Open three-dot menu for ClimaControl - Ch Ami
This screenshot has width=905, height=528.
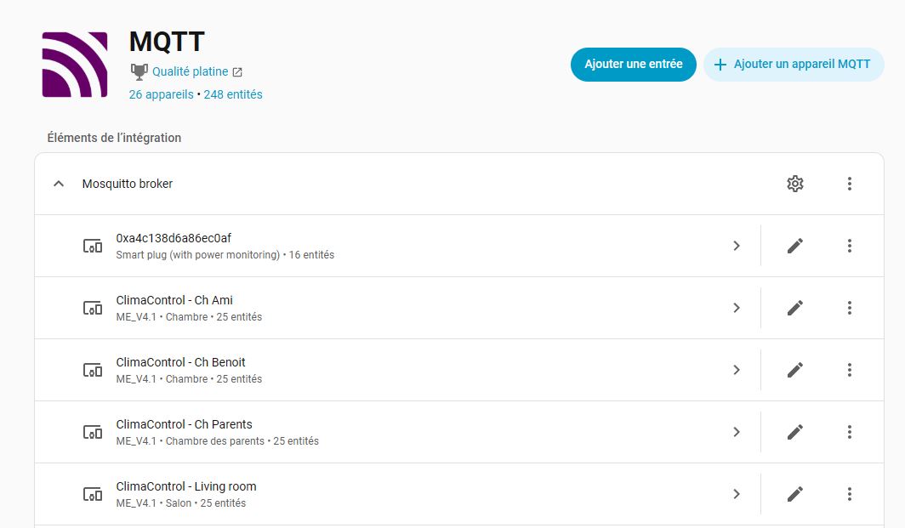pos(849,308)
